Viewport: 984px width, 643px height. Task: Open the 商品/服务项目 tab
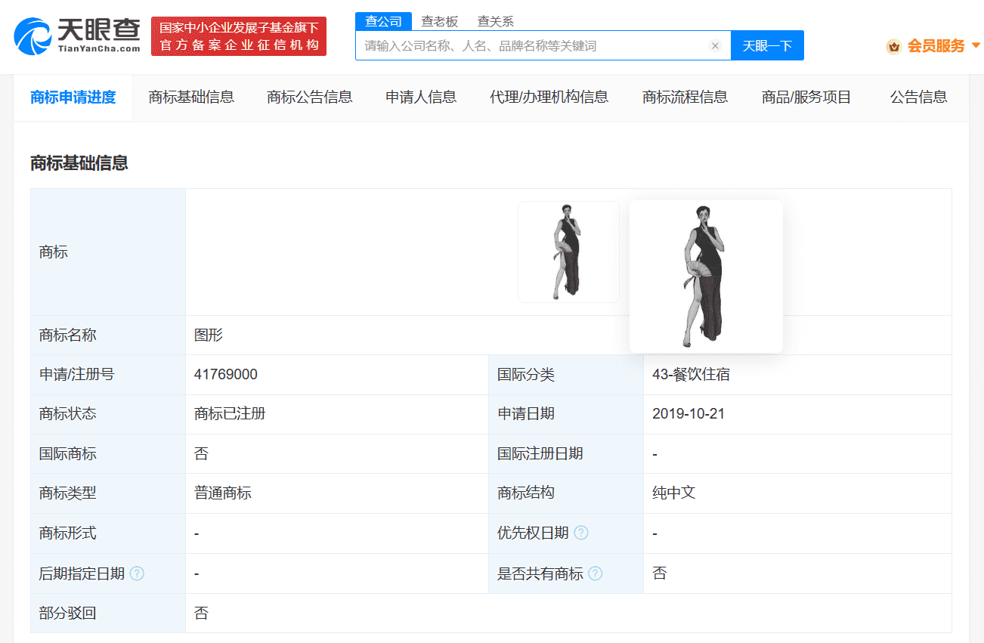[x=806, y=97]
